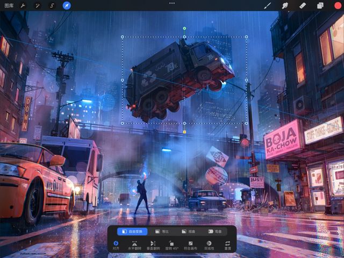344x258 pixels.
Task: Open the Actions wrench menu
Action: coord(23,5)
